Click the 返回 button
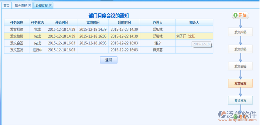 (109, 60)
